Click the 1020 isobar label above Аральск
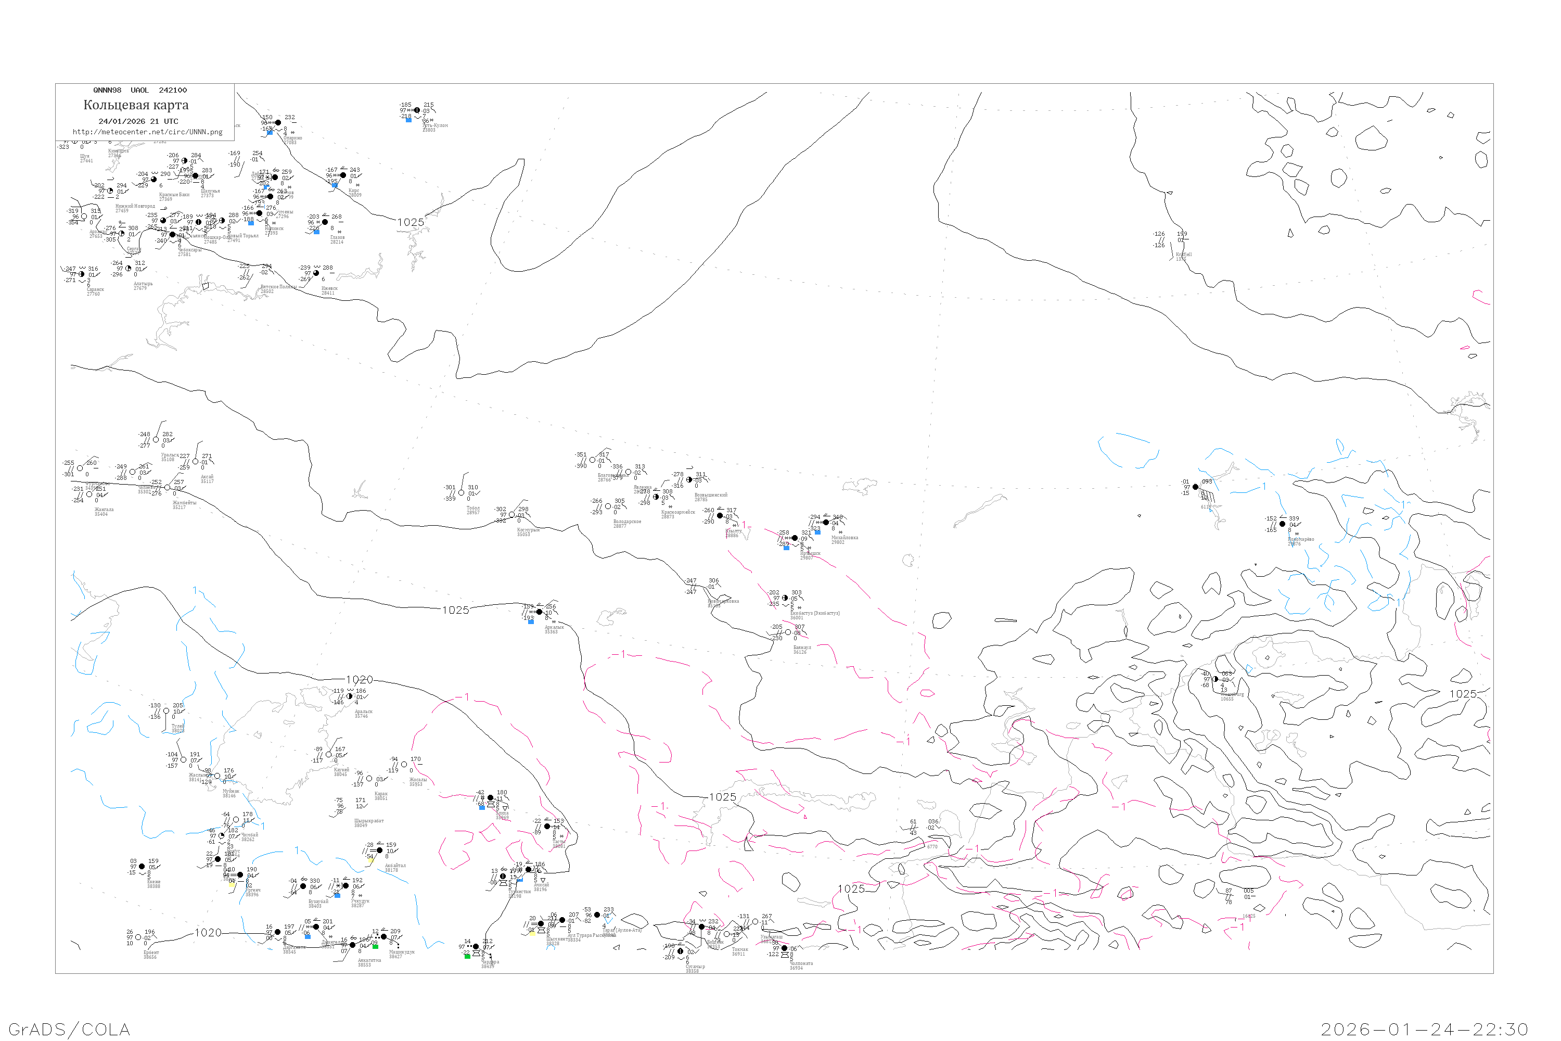1561x1041 pixels. click(359, 680)
